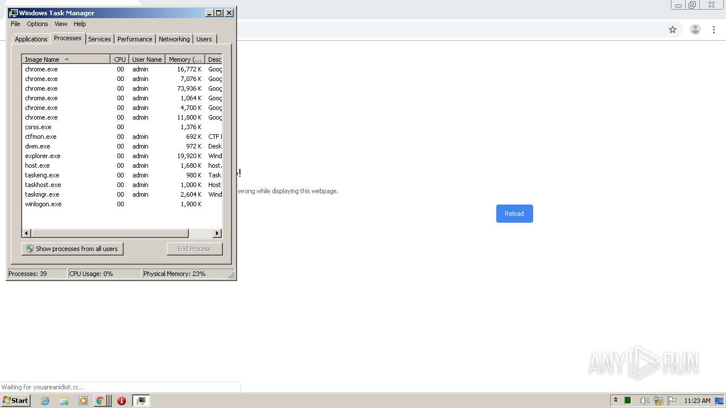
Task: Select the csrss.exe process
Action: pos(122,127)
